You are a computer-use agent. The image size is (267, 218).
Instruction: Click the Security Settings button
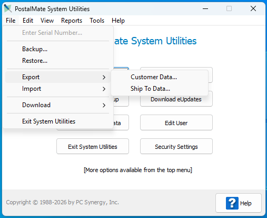pyautogui.click(x=176, y=146)
